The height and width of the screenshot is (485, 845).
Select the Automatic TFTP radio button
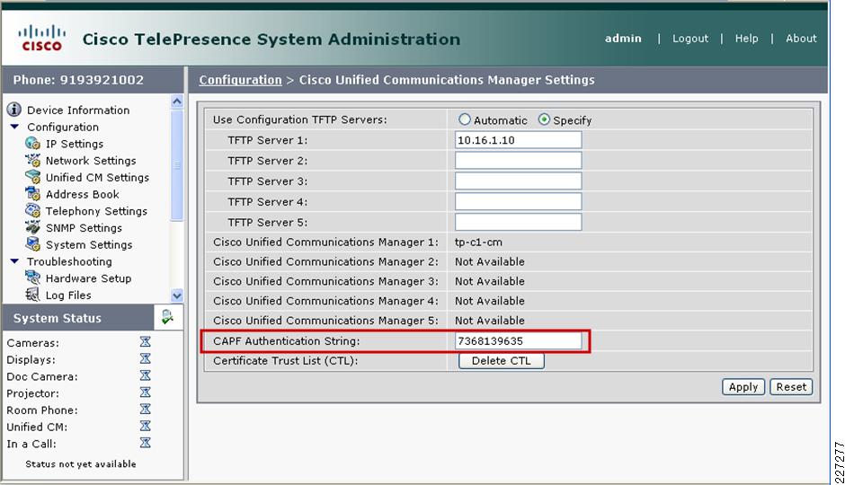click(465, 119)
